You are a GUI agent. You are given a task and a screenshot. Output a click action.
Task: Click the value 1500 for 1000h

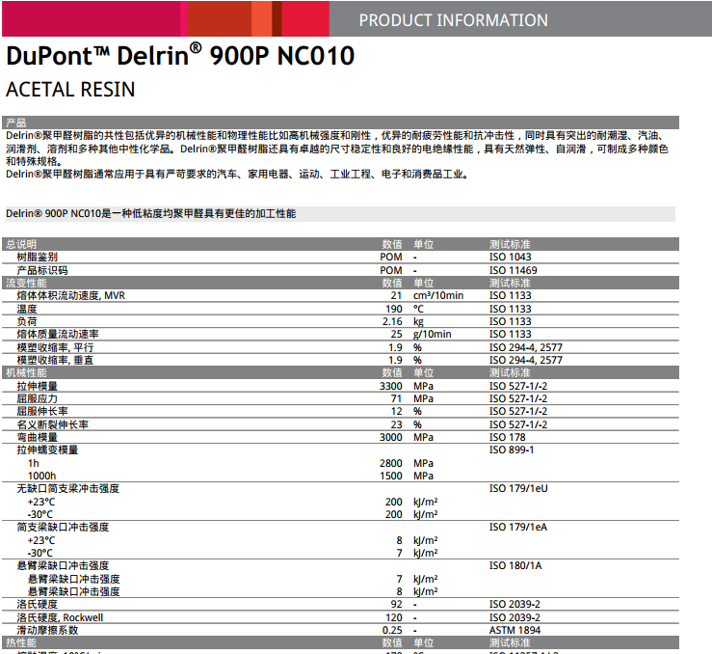coord(391,476)
